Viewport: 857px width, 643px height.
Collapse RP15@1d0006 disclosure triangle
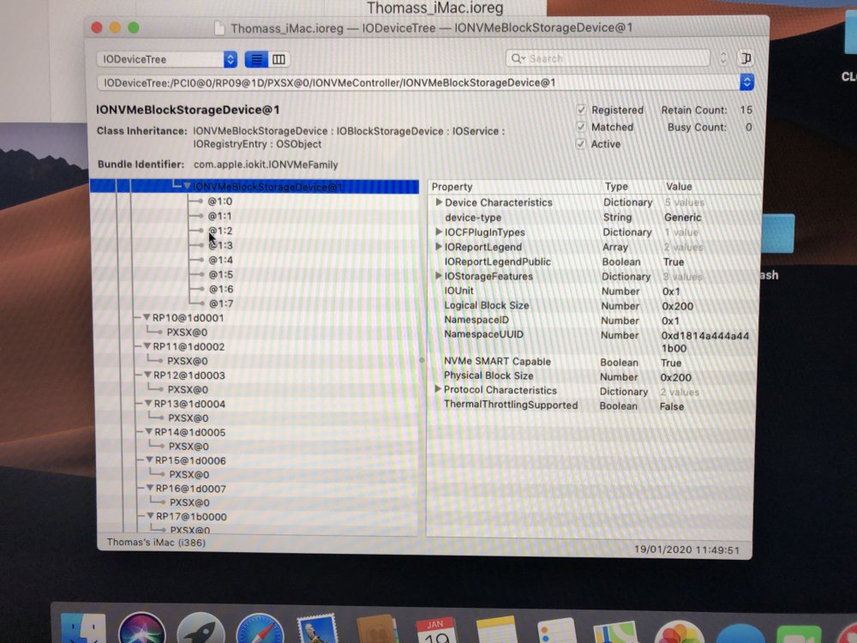(x=148, y=460)
